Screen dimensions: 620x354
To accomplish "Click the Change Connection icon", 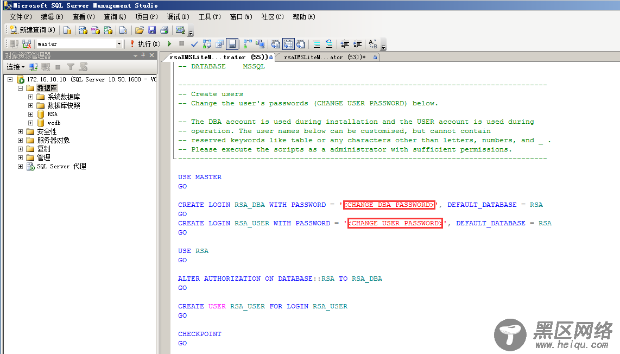I will click(x=27, y=44).
